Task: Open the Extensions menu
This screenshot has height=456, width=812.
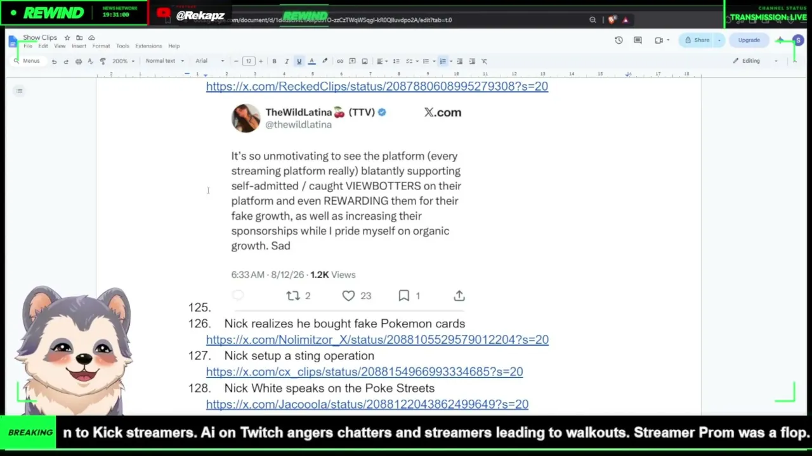Action: pos(148,46)
